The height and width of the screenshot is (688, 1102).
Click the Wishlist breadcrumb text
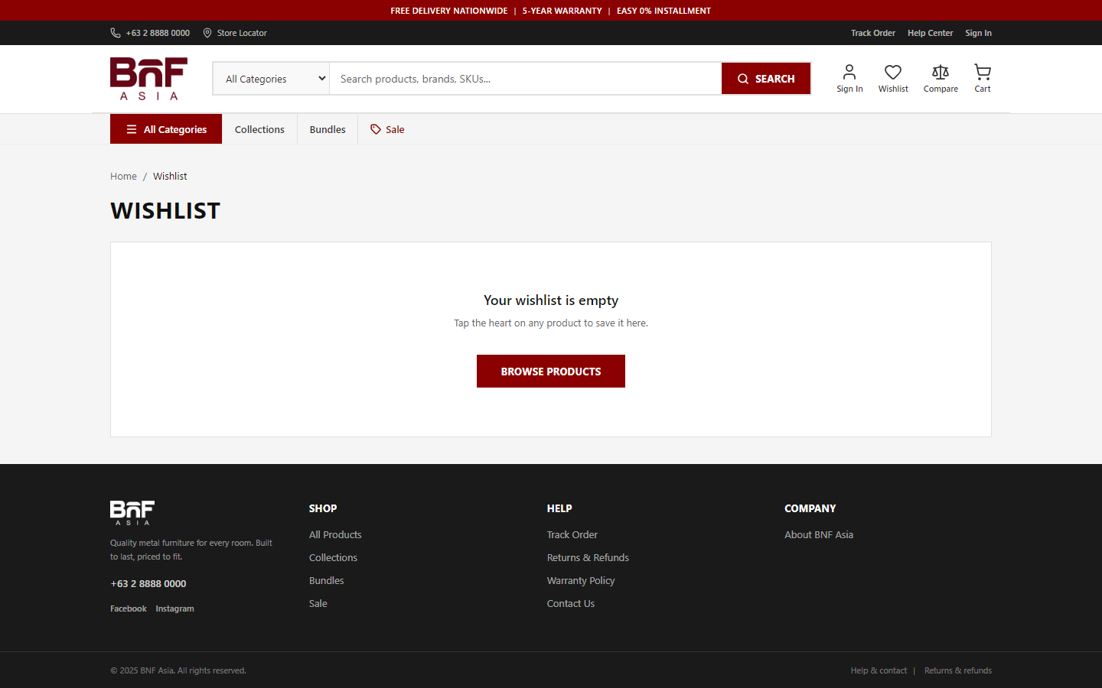[x=170, y=176]
